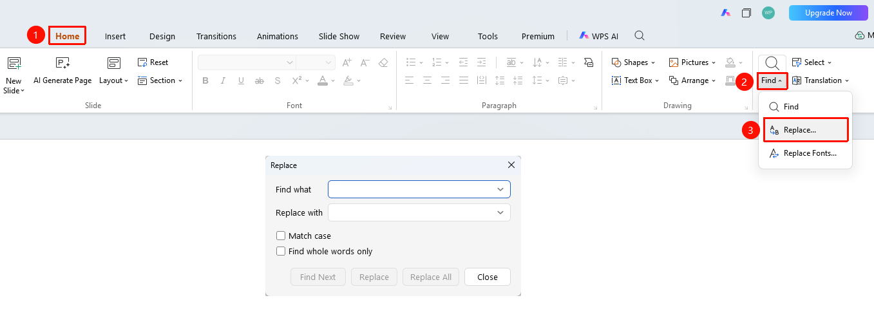Open the Arrange dropdown
The height and width of the screenshot is (327, 874).
click(x=692, y=80)
